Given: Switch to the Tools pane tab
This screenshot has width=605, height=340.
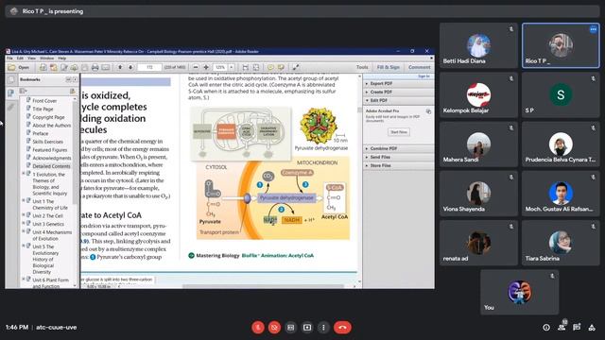Looking at the screenshot, I should 362,67.
